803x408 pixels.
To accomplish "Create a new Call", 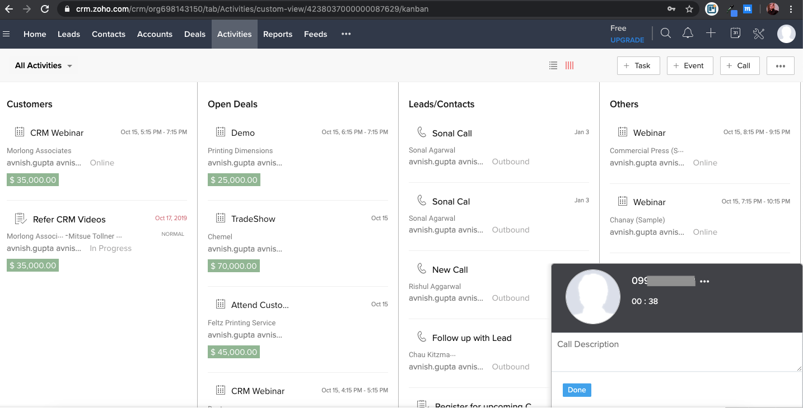I will point(740,65).
